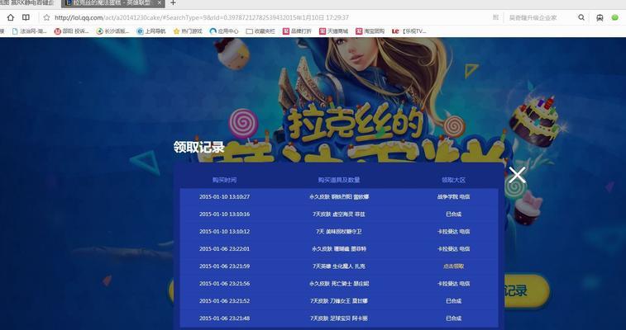Click the 领取记录 popup title

point(198,148)
